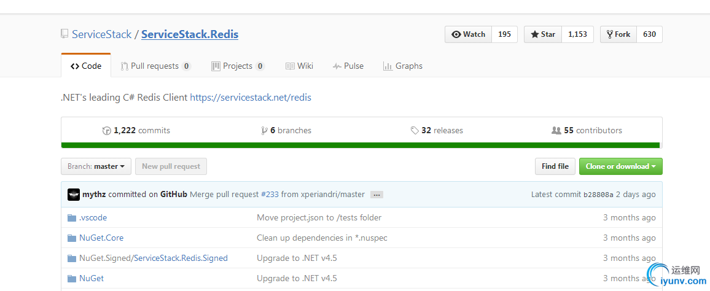Screen dimensions: 710x291
Task: Click the contributors people icon
Action: [556, 130]
